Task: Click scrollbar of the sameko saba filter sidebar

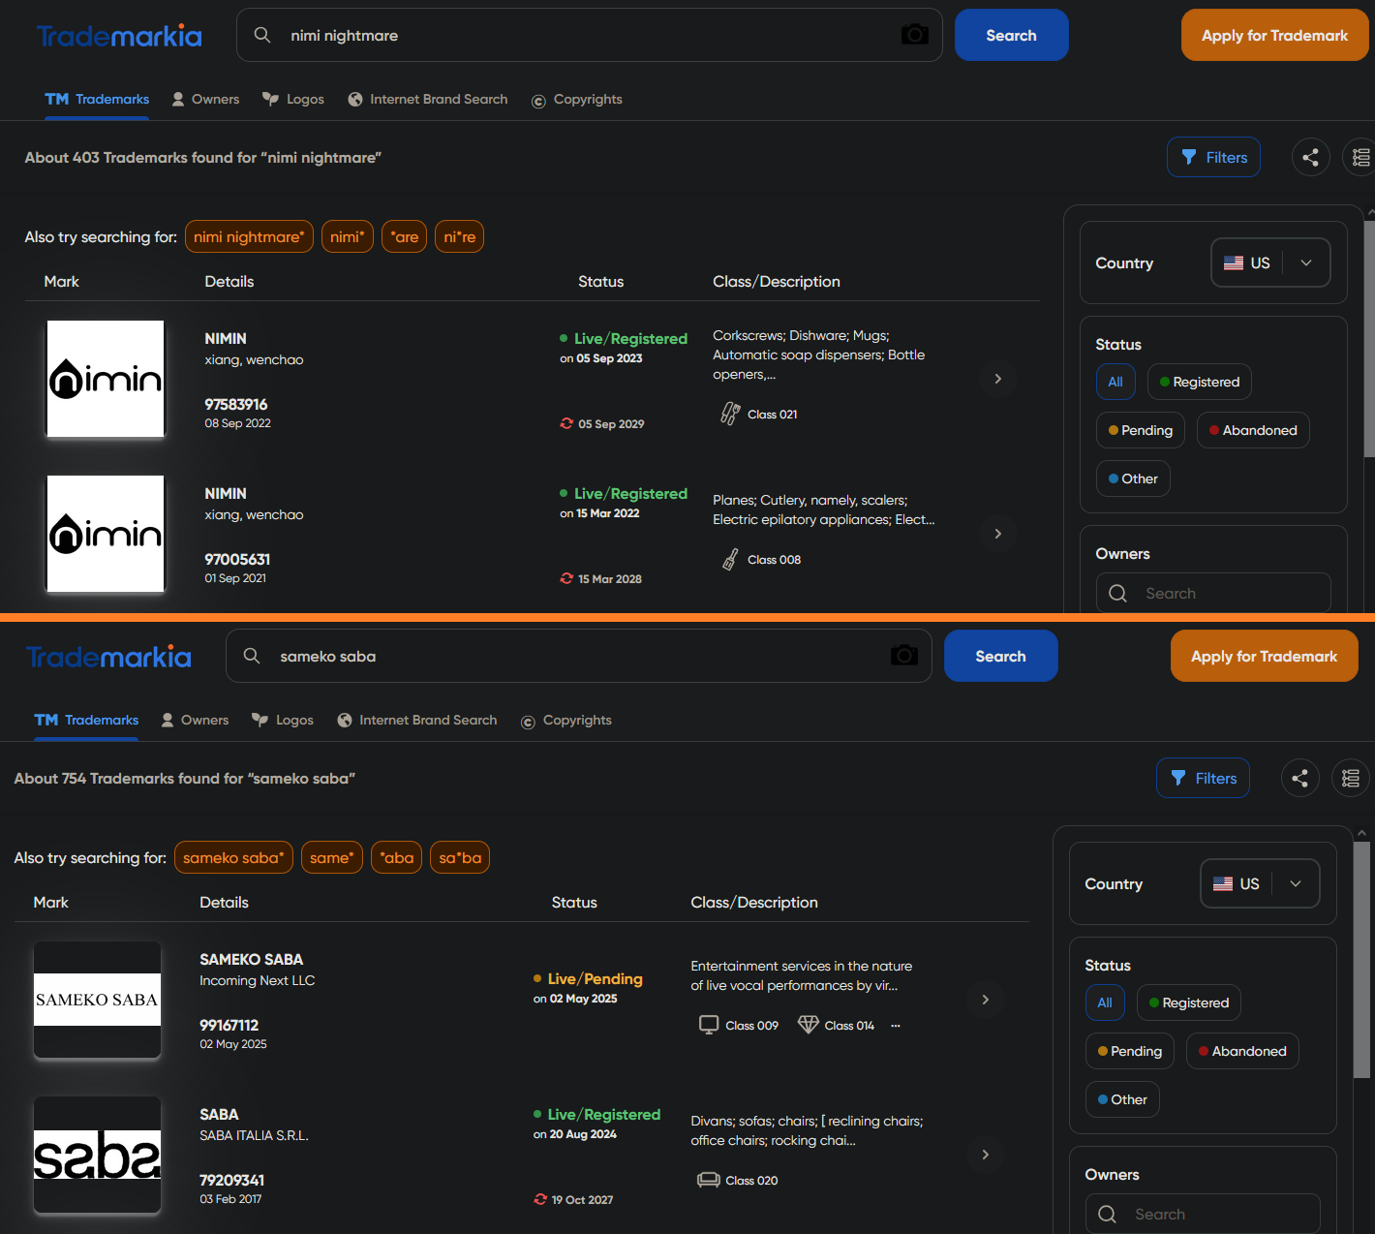Action: [x=1360, y=959]
